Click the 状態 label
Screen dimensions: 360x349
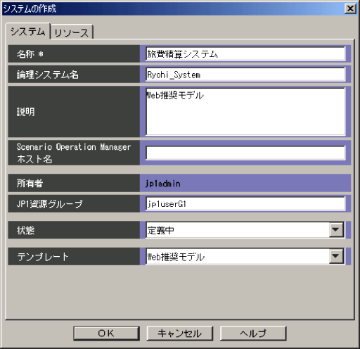tap(25, 230)
